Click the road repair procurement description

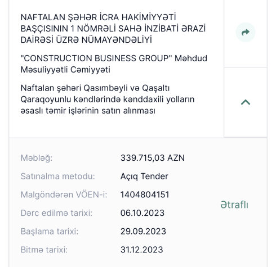coord(108,99)
